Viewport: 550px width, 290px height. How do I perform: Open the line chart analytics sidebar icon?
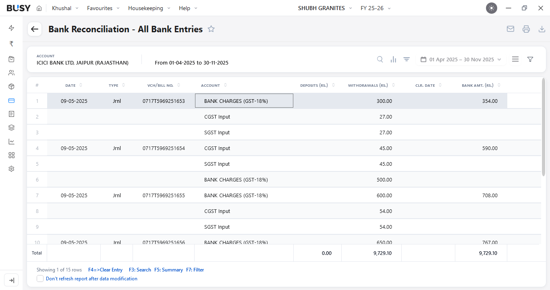pyautogui.click(x=11, y=142)
